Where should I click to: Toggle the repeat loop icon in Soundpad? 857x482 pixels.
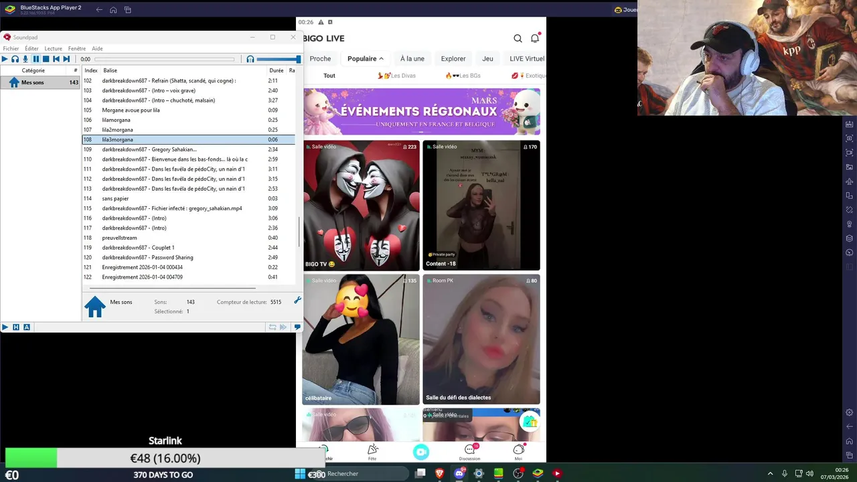tap(272, 327)
